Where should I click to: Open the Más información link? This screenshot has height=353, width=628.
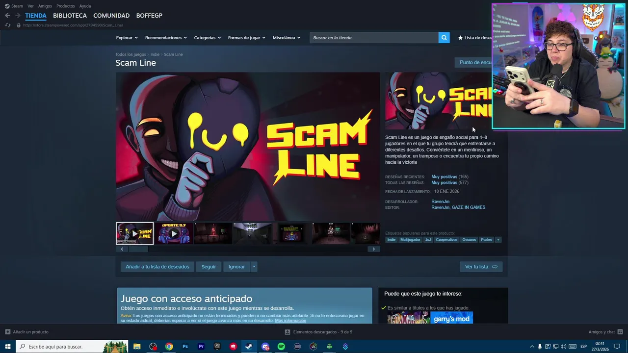pyautogui.click(x=290, y=321)
